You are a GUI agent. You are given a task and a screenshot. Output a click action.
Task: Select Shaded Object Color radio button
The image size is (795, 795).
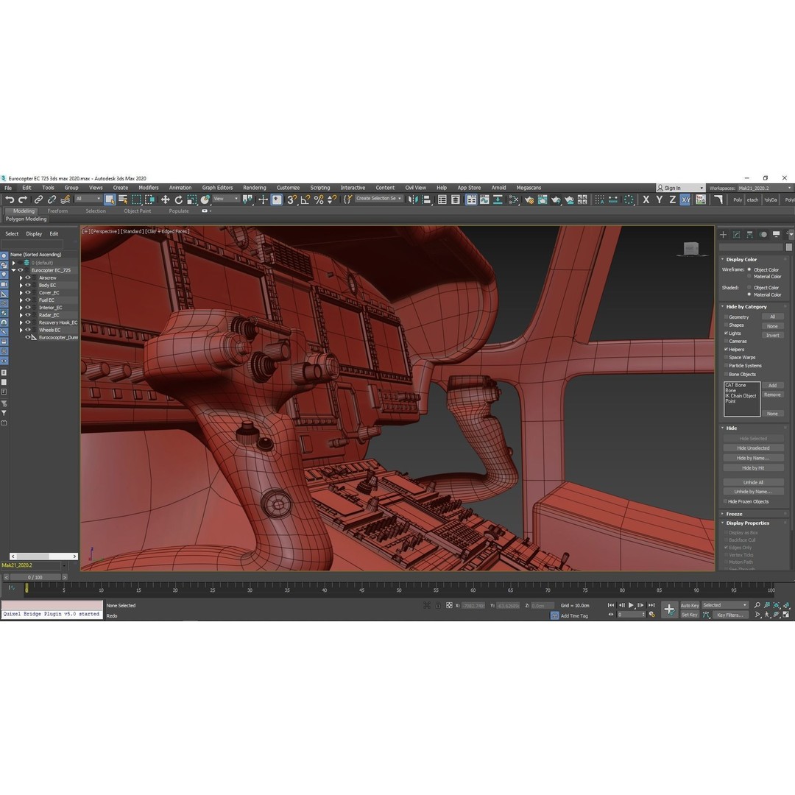point(749,288)
